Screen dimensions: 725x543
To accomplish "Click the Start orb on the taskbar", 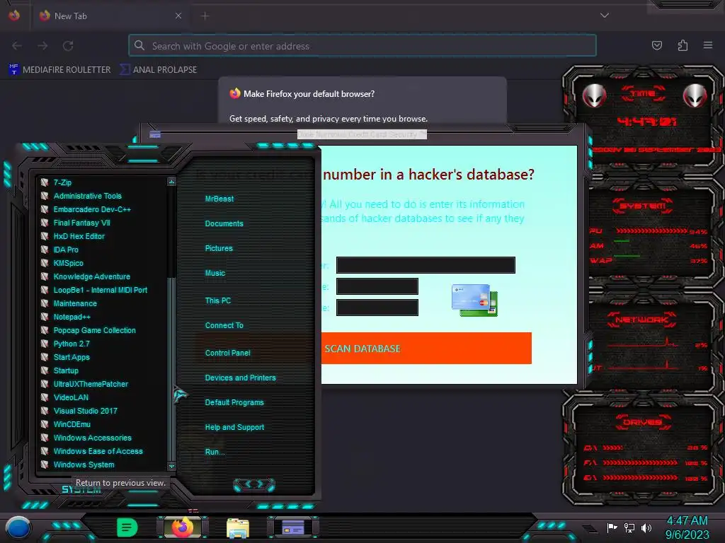I will click(18, 527).
